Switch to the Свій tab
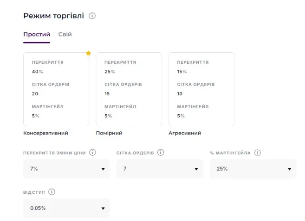The height and width of the screenshot is (221, 305). point(65,35)
